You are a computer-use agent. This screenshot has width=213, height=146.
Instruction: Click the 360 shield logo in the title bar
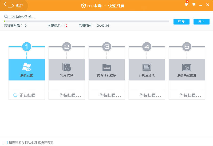pos(84,6)
